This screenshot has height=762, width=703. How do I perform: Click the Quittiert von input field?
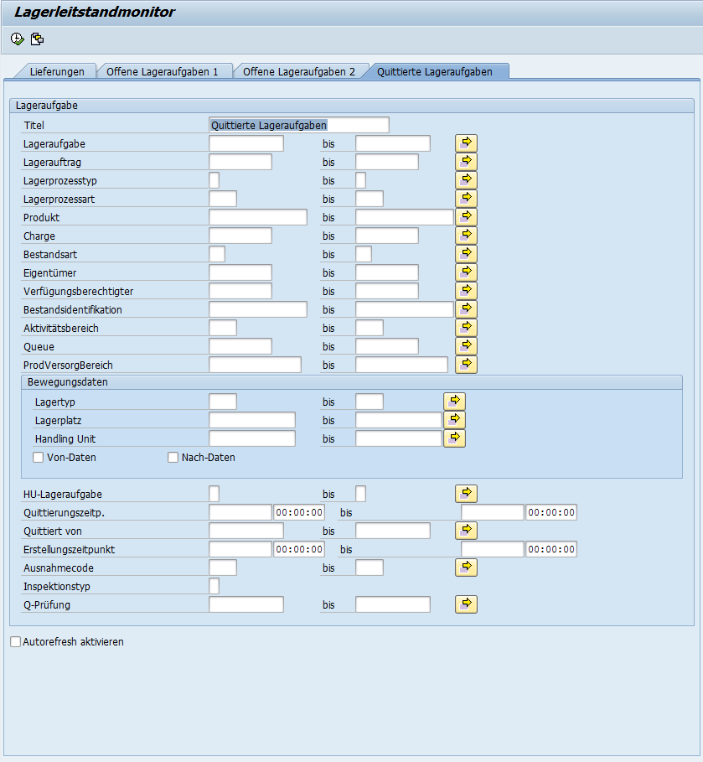246,531
